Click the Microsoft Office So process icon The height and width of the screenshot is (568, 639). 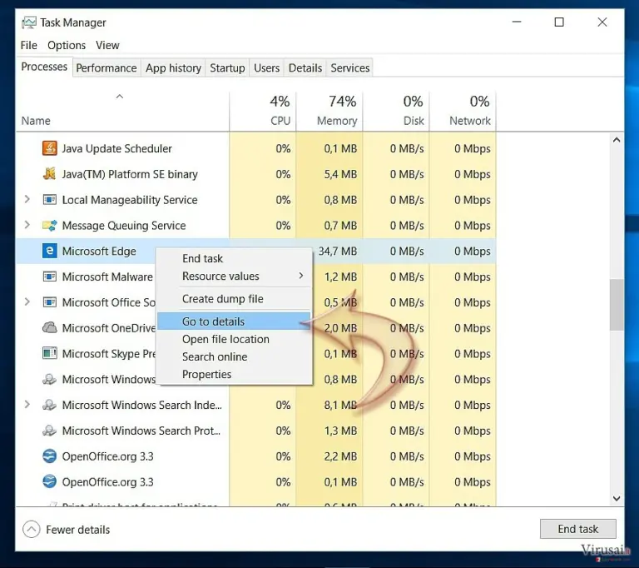coord(49,302)
